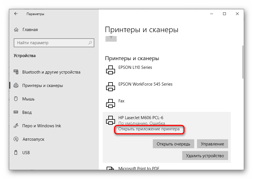This screenshot has width=253, height=179.
Task: Click the keyboard Input icon
Action: (17, 112)
